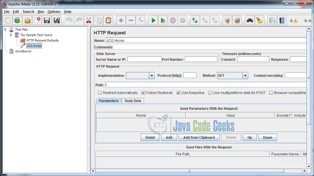Click the horizontal scrollbar right arrow
This screenshot has height=176, width=314.
304,171
